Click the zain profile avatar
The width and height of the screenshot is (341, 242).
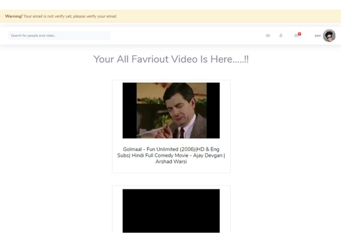(x=329, y=36)
